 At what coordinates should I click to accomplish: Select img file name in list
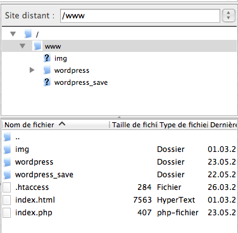[22, 149]
